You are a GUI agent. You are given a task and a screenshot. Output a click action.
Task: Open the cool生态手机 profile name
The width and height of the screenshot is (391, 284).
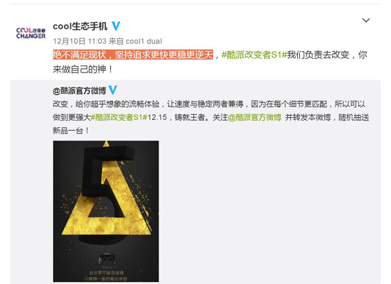(x=80, y=26)
